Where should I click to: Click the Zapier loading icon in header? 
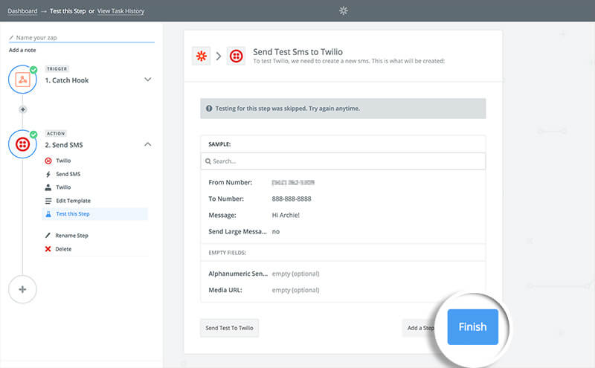[343, 10]
